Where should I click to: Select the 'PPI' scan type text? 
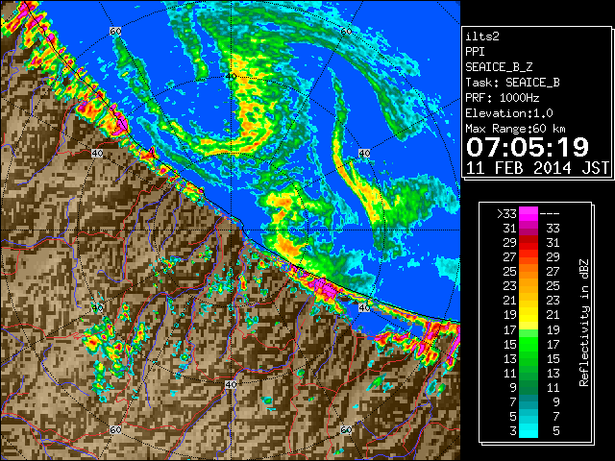(475, 52)
